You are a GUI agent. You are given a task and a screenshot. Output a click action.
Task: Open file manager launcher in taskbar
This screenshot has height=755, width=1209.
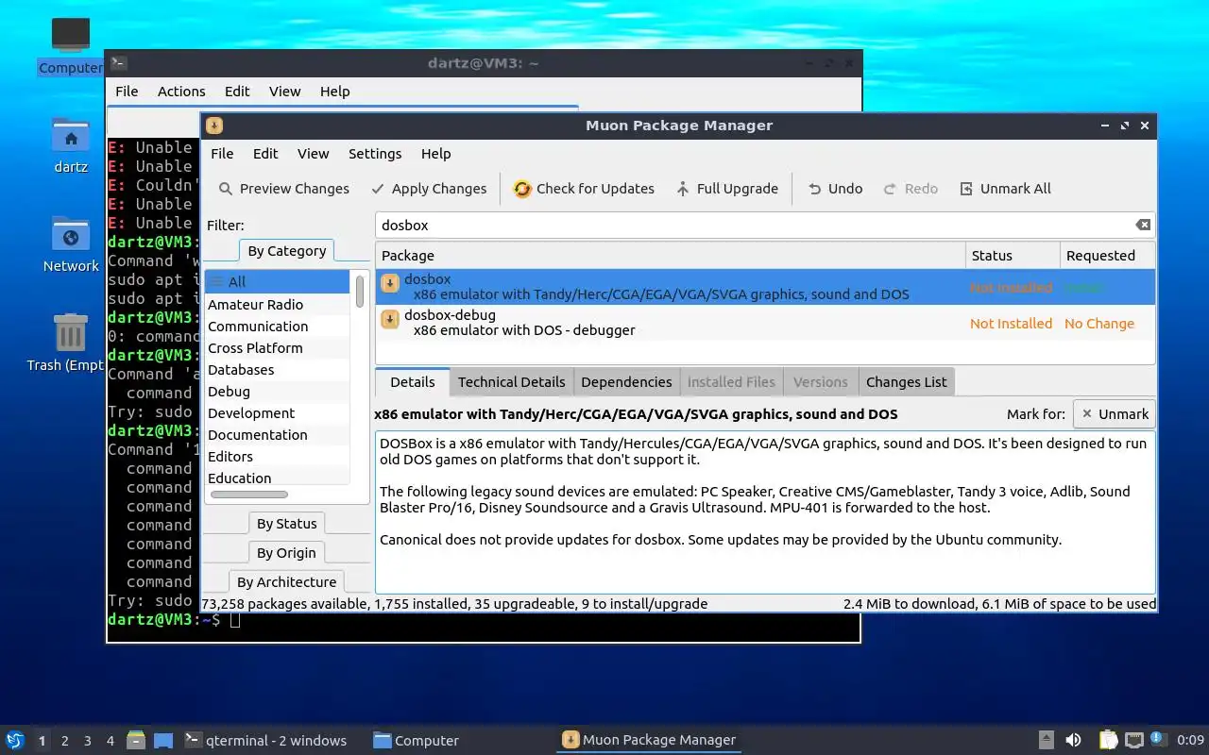pos(136,740)
